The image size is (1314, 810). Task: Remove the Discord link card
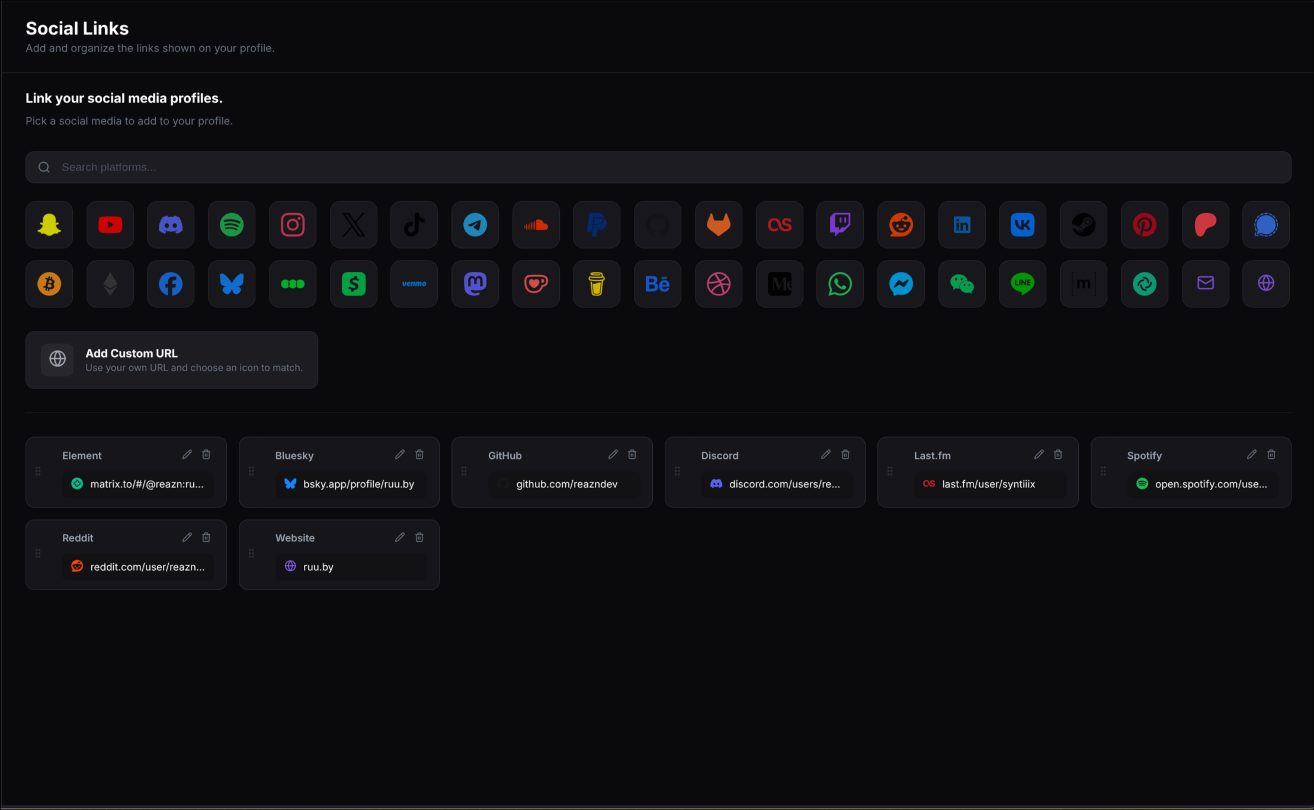845,455
